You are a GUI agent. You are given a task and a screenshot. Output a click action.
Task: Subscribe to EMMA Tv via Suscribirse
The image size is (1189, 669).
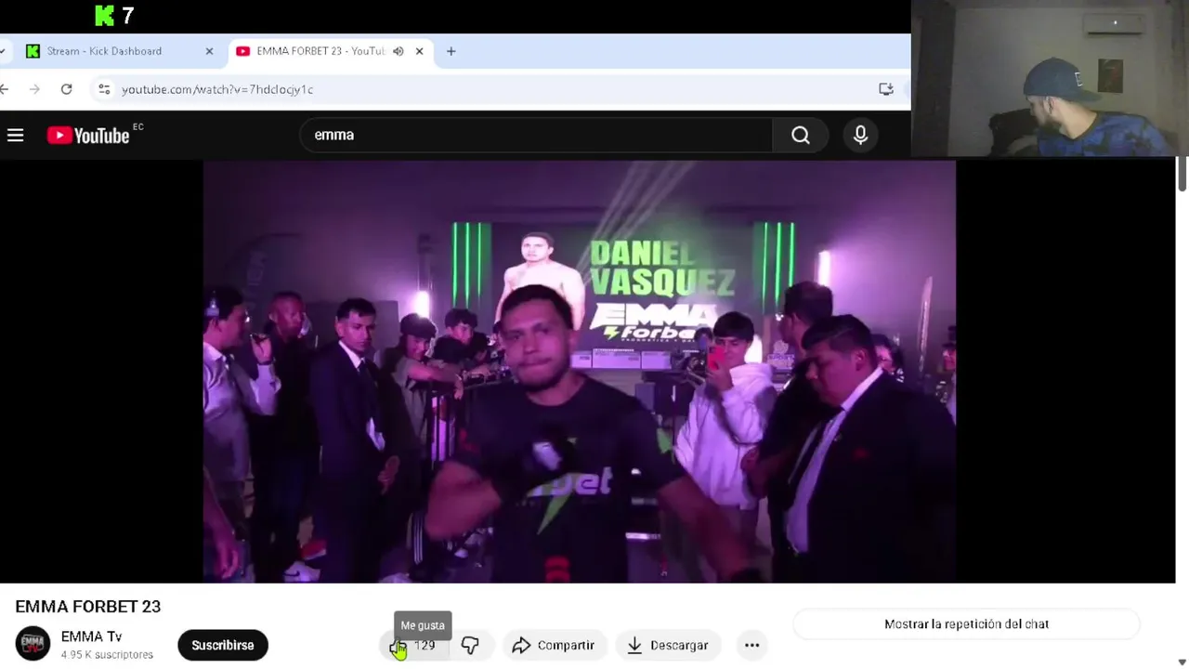223,645
